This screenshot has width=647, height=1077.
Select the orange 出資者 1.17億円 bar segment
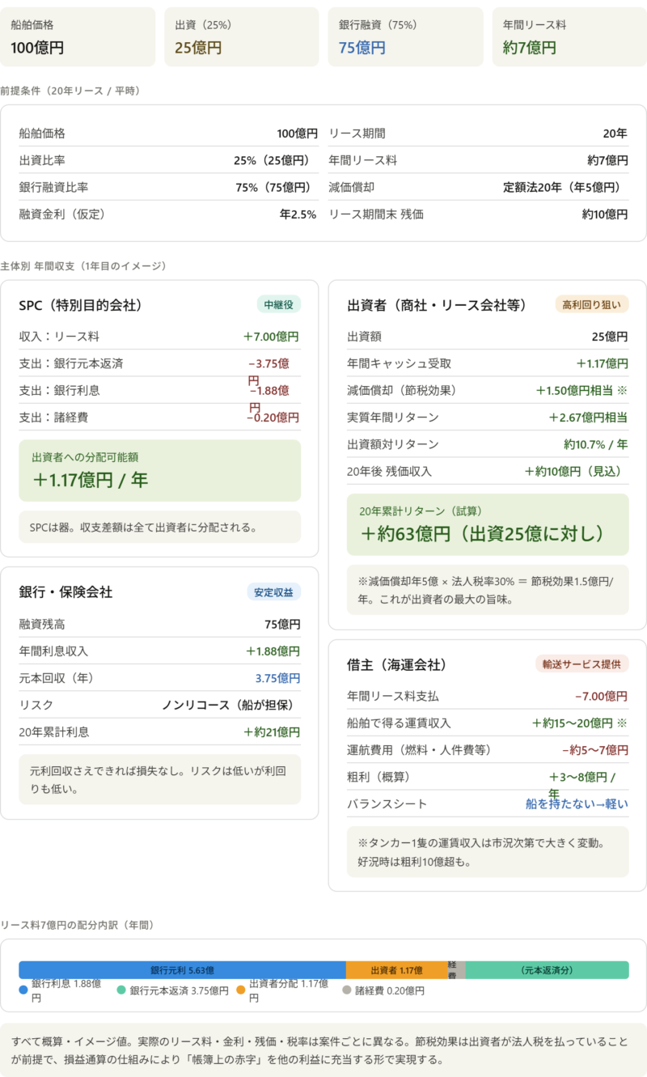pos(396,970)
